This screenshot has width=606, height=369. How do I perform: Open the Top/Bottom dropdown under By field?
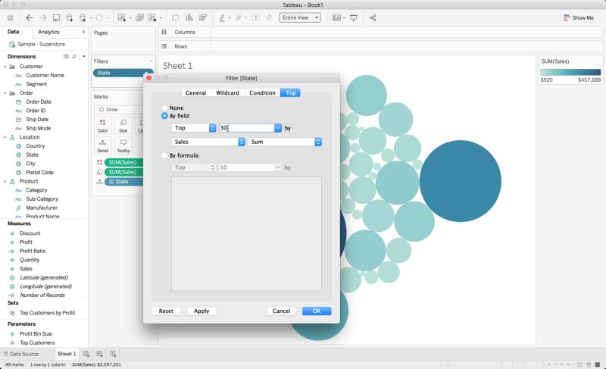(x=194, y=128)
